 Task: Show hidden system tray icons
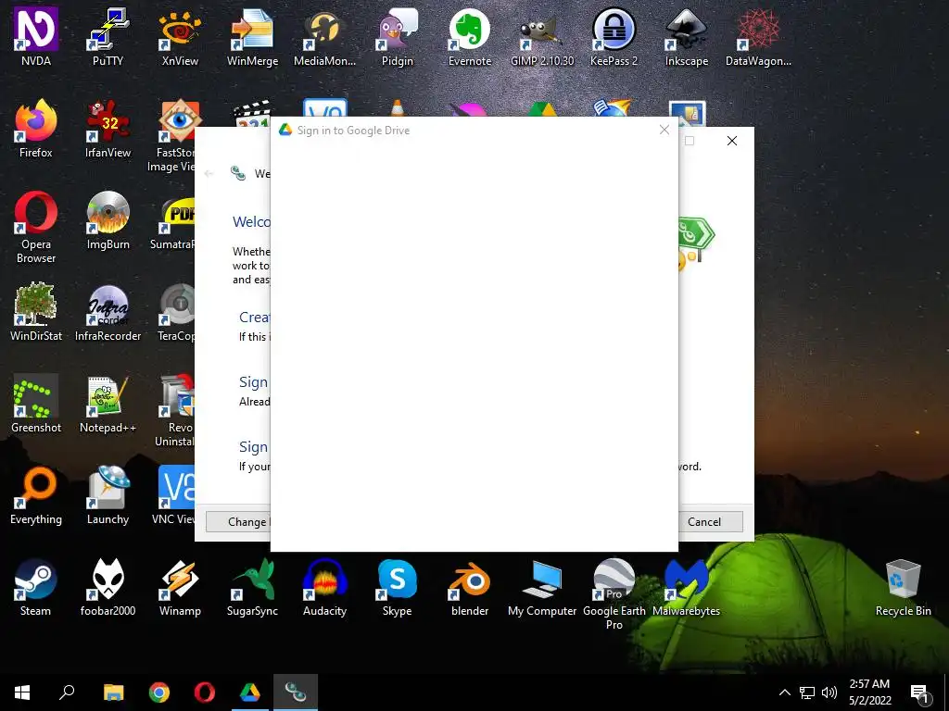tap(784, 692)
